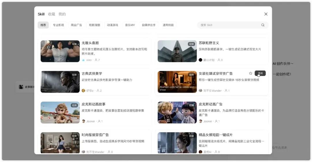312x162 pixels.
Task: Open the 时尚服装穿搭广告 thumbnail
Action: click(x=60, y=143)
